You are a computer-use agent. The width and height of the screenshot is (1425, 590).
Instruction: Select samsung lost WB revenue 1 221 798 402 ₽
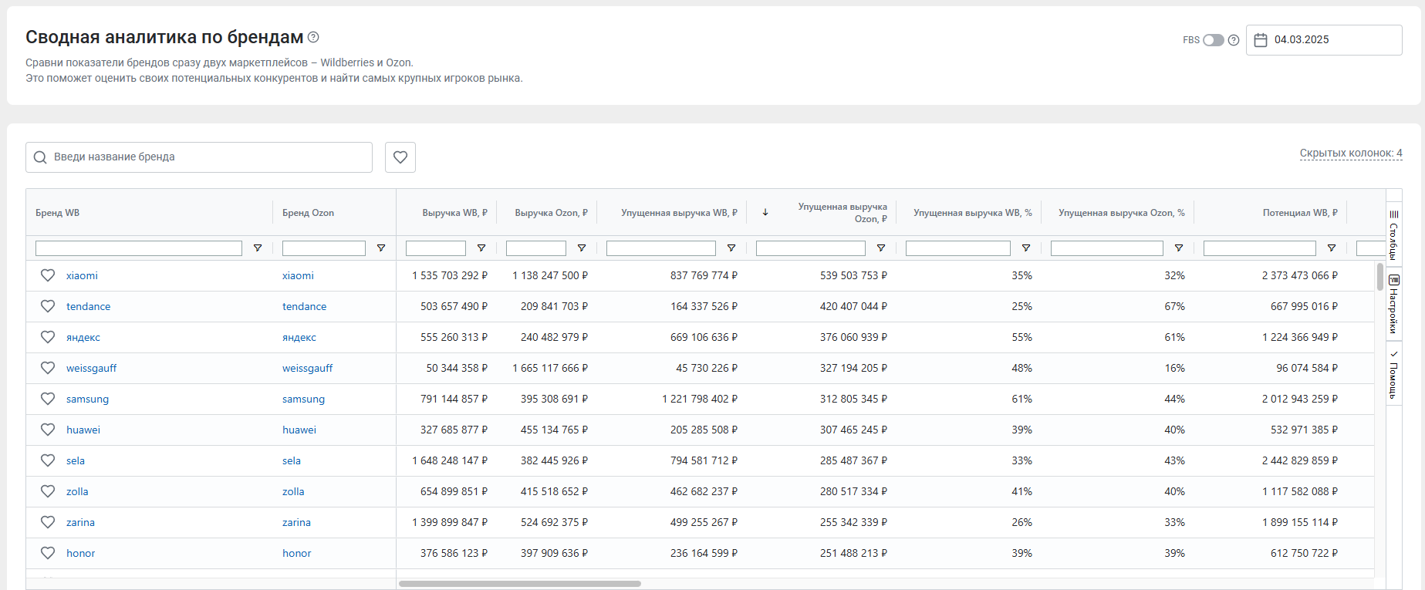coord(700,399)
